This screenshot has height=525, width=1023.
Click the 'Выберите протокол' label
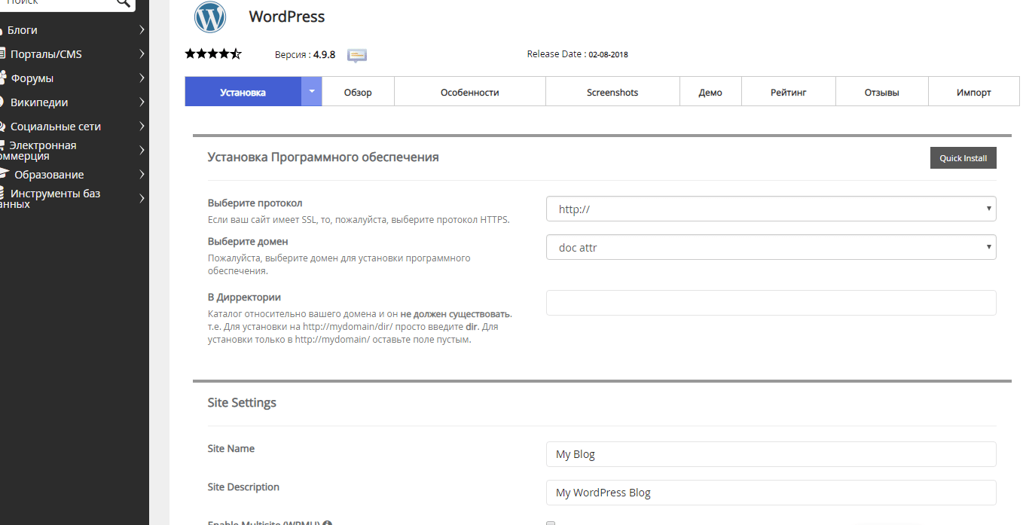pyautogui.click(x=255, y=203)
